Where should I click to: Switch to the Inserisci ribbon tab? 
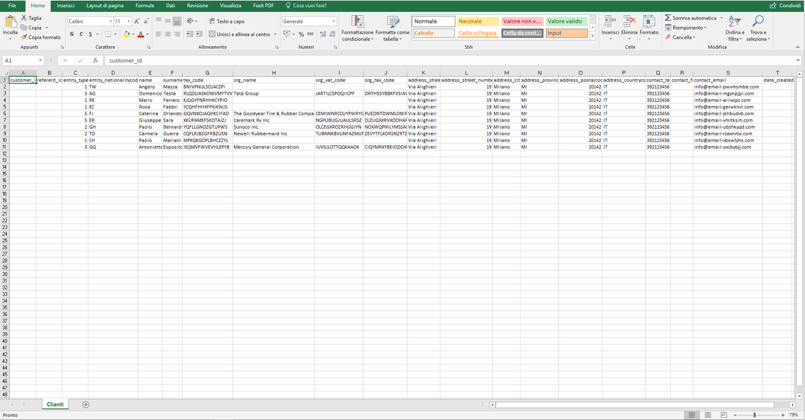pyautogui.click(x=66, y=6)
